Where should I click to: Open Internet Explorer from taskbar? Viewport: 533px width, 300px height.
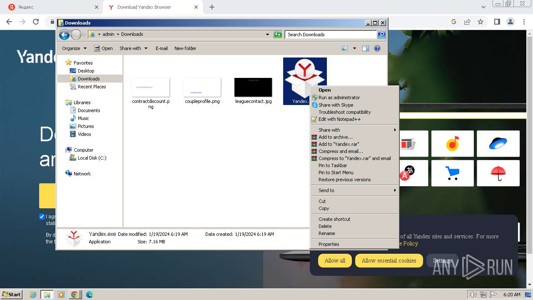coord(33,295)
